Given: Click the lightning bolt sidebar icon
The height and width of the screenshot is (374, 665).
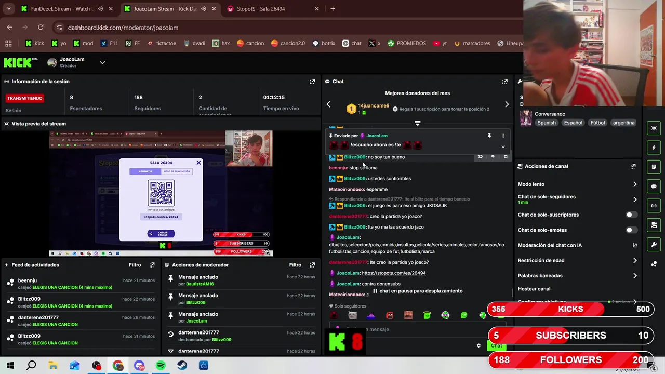Looking at the screenshot, I should coord(654,148).
